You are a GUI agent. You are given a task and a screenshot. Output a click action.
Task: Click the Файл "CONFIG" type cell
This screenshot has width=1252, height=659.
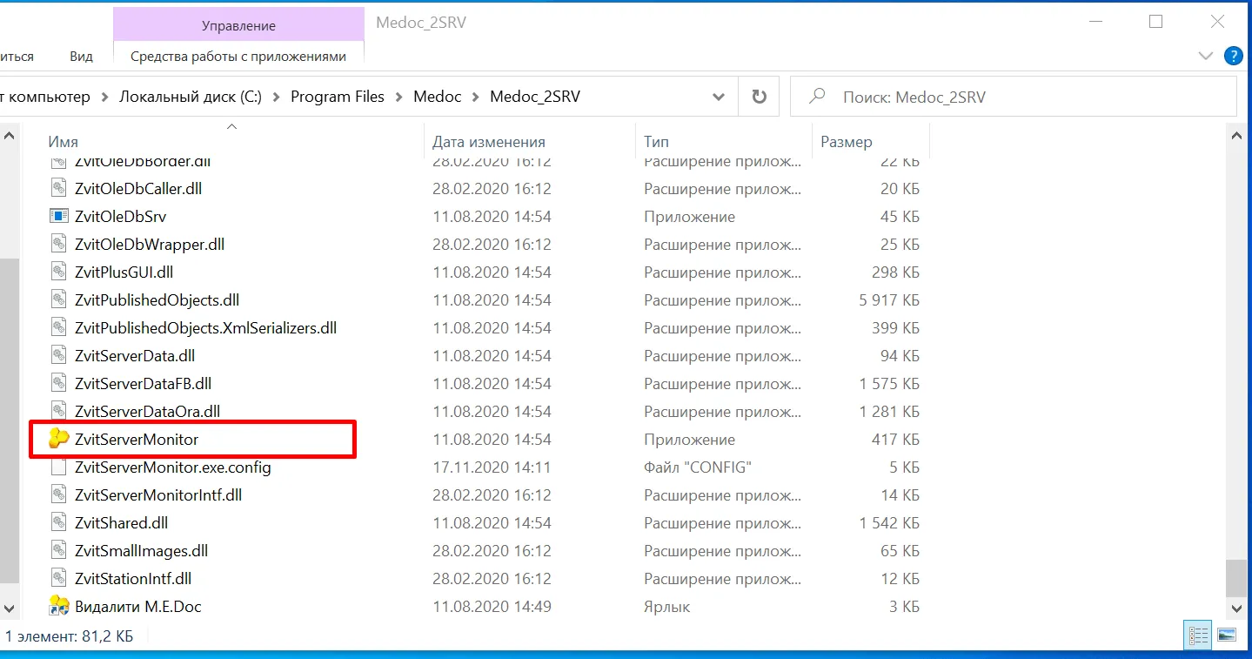click(698, 467)
